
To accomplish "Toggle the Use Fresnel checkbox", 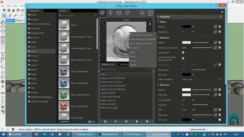I will (183, 53).
